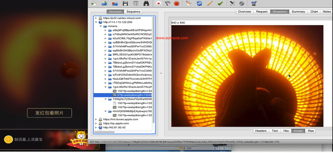Select folder lcFic9VZAZc6oK5Qnc4icljmcq
The image size is (333, 153).
click(132, 75)
